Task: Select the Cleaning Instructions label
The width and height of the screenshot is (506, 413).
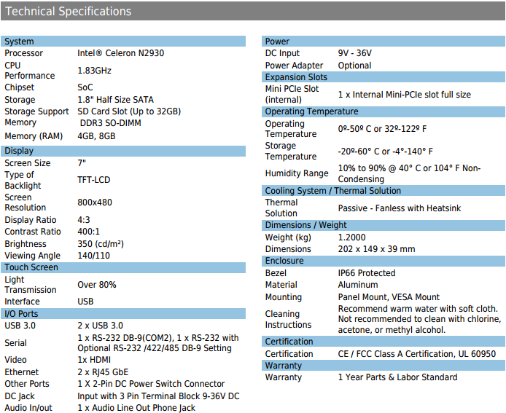Action: coord(288,319)
